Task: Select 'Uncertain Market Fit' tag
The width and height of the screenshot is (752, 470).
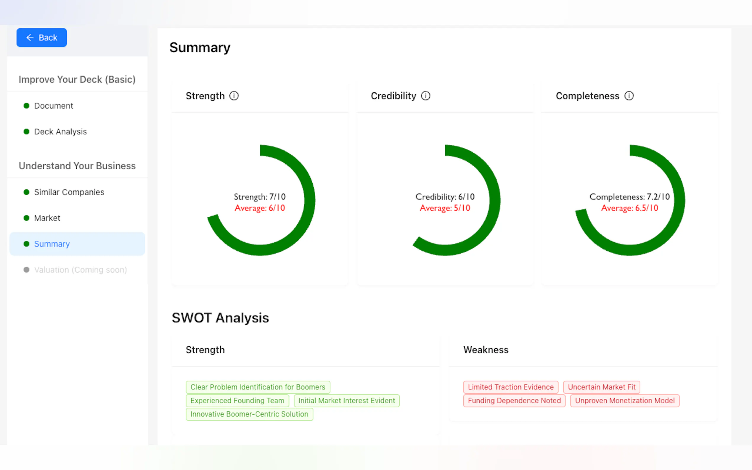Action: coord(602,387)
